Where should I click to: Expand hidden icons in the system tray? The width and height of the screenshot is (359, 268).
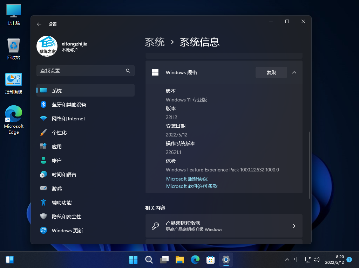(x=287, y=260)
